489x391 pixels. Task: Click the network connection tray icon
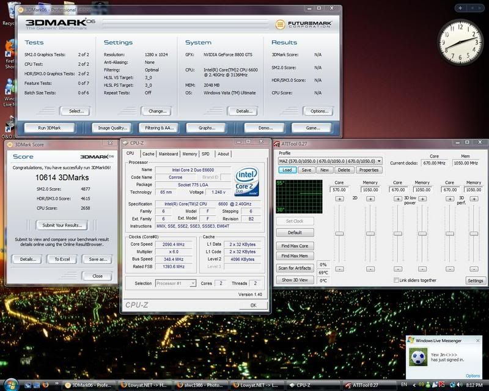tap(452, 385)
